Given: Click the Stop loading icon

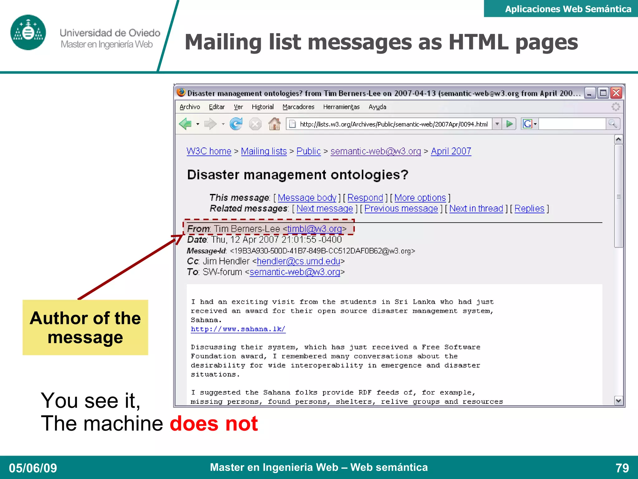Looking at the screenshot, I should pos(255,124).
